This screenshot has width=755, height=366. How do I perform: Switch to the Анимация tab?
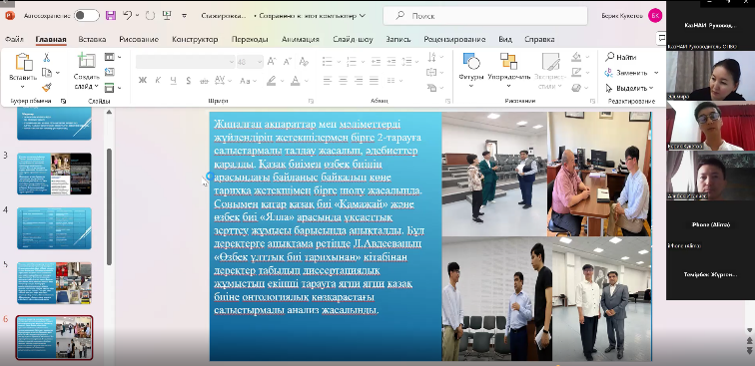(301, 40)
